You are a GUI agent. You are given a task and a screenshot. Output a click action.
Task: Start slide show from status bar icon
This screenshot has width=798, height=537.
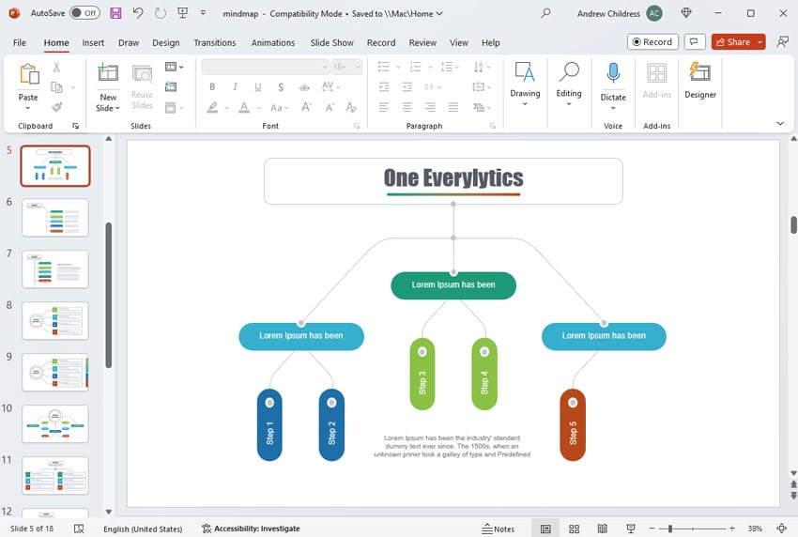[631, 529]
